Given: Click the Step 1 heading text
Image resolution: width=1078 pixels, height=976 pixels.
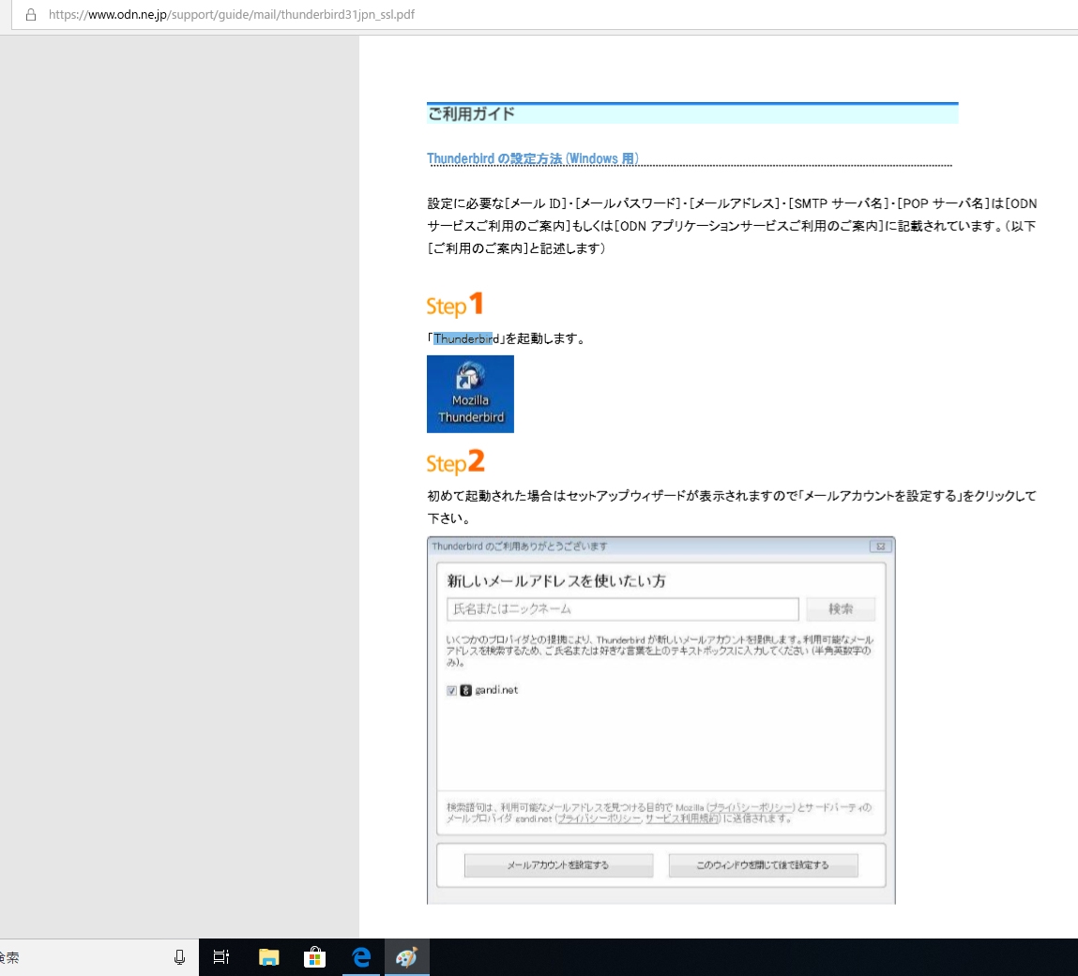Looking at the screenshot, I should pyautogui.click(x=455, y=305).
